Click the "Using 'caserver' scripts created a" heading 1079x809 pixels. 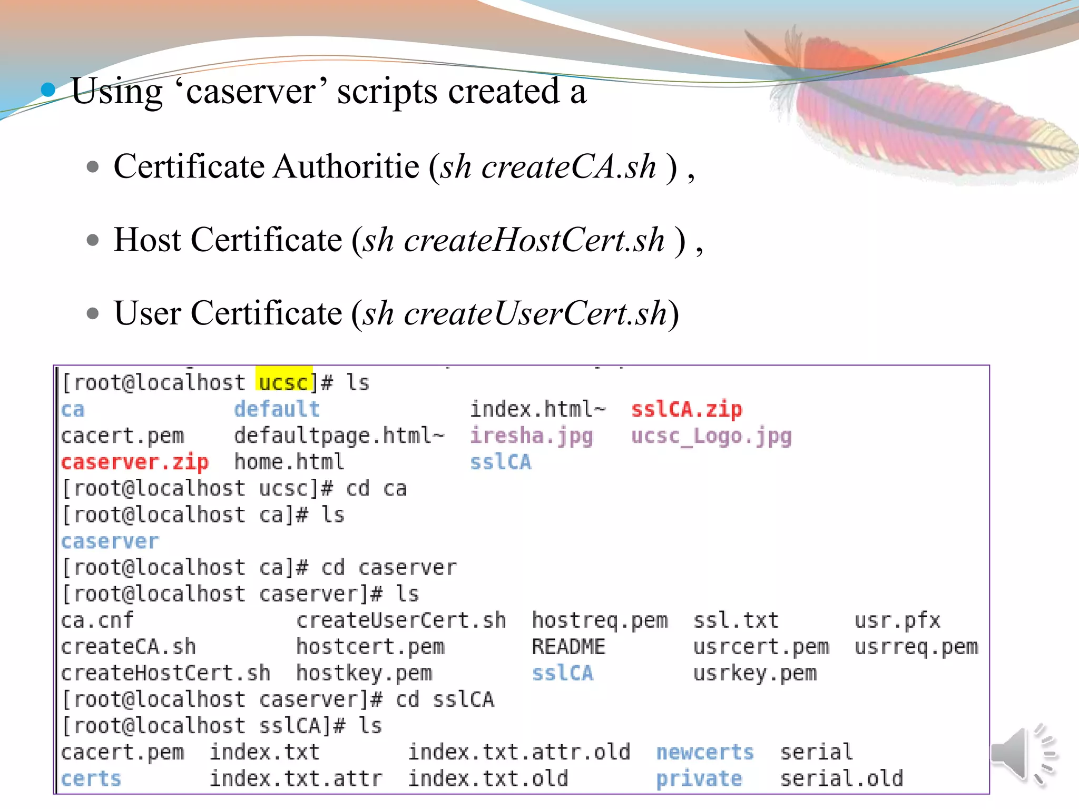(329, 91)
